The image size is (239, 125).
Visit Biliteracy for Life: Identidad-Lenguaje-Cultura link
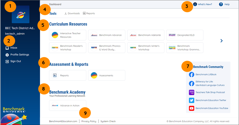point(210,83)
